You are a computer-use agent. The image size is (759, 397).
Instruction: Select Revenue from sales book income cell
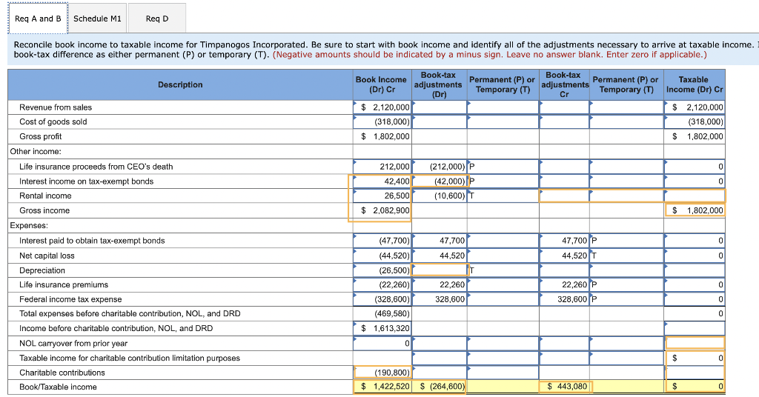[382, 107]
